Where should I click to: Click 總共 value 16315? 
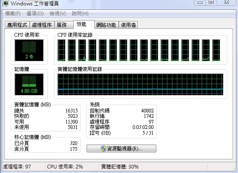tap(71, 111)
